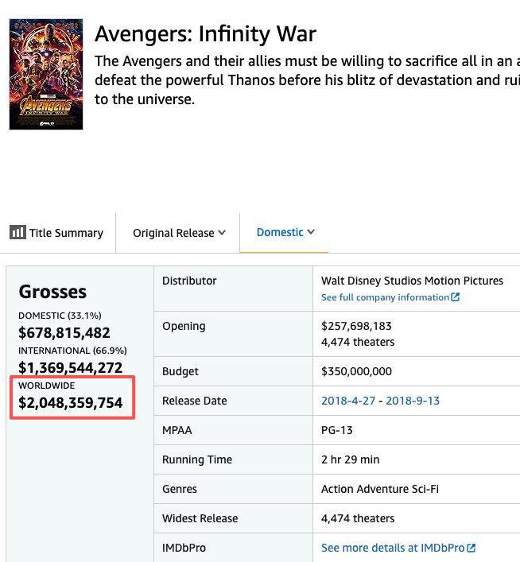Click the domestic gross $678,815,482 figure
This screenshot has height=562, width=520.
pyautogui.click(x=64, y=332)
